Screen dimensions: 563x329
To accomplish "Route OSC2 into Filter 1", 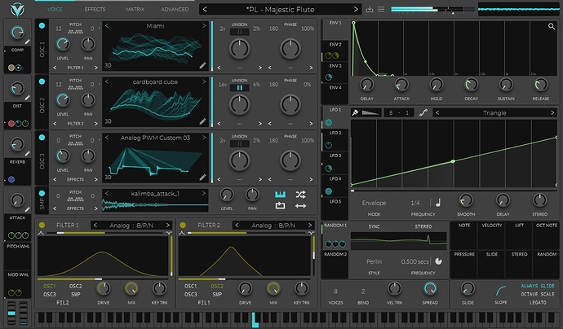I will (x=75, y=286).
